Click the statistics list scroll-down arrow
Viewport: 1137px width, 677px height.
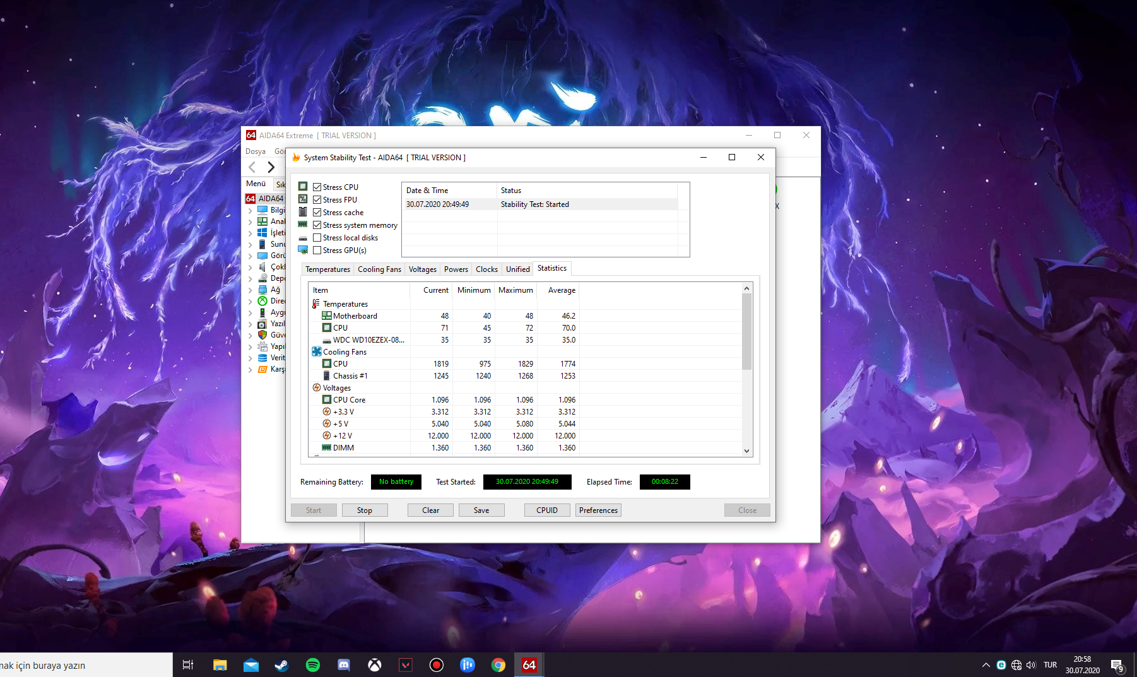point(746,451)
